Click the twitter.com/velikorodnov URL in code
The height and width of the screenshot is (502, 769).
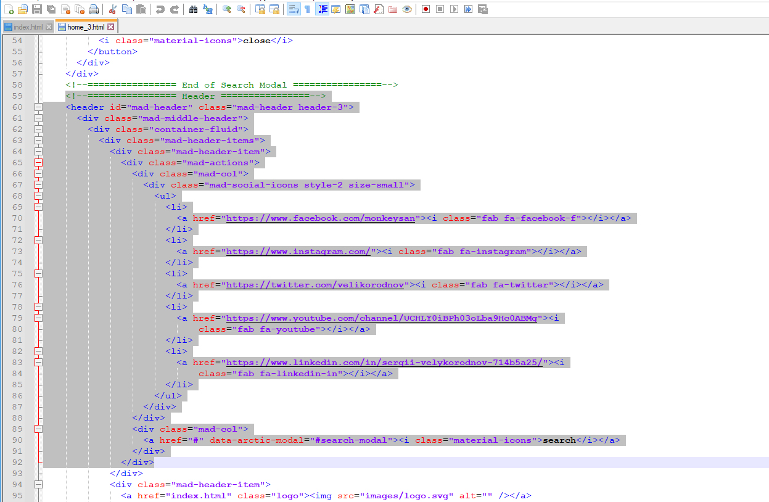(x=315, y=285)
